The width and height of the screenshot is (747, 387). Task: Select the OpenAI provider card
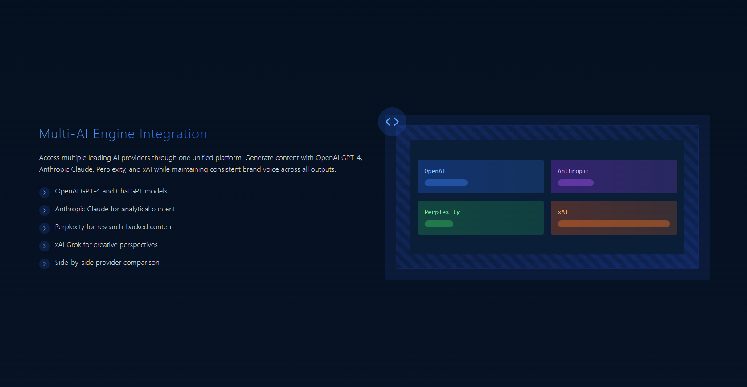pos(480,177)
